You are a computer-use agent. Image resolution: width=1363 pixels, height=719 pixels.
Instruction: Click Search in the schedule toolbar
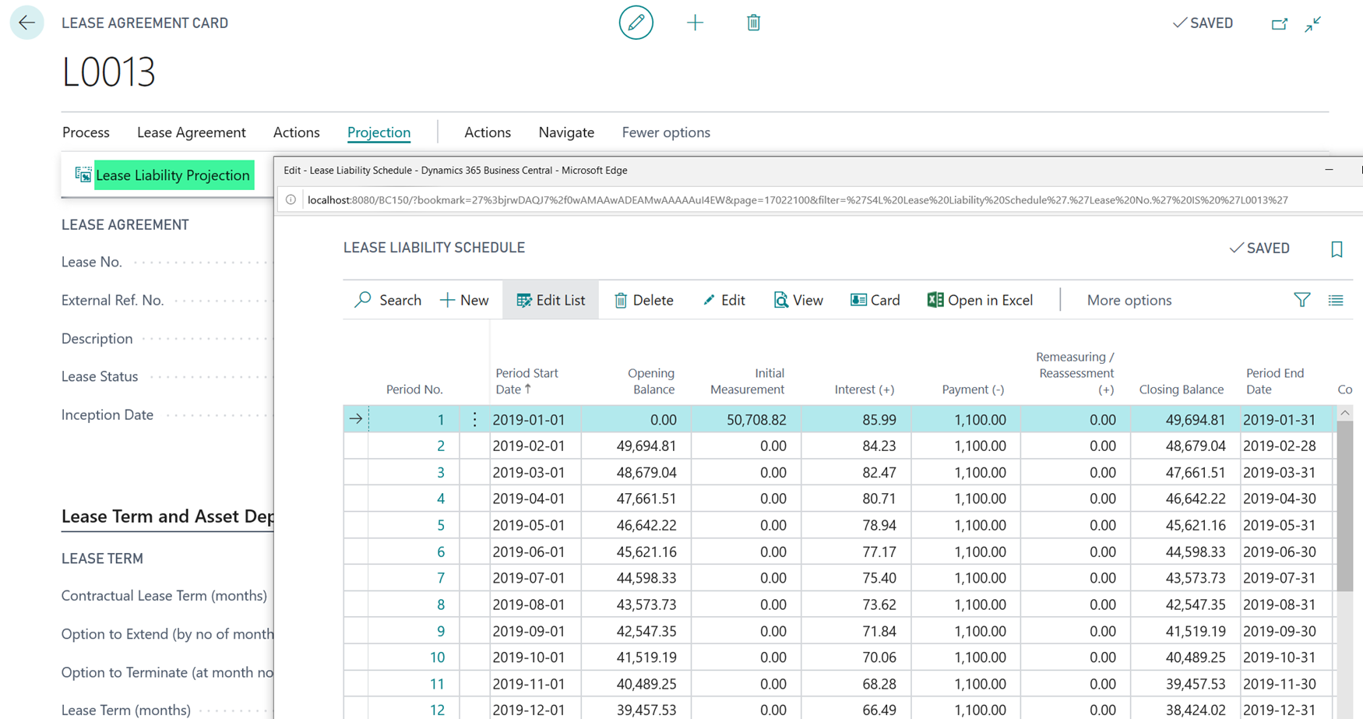388,300
